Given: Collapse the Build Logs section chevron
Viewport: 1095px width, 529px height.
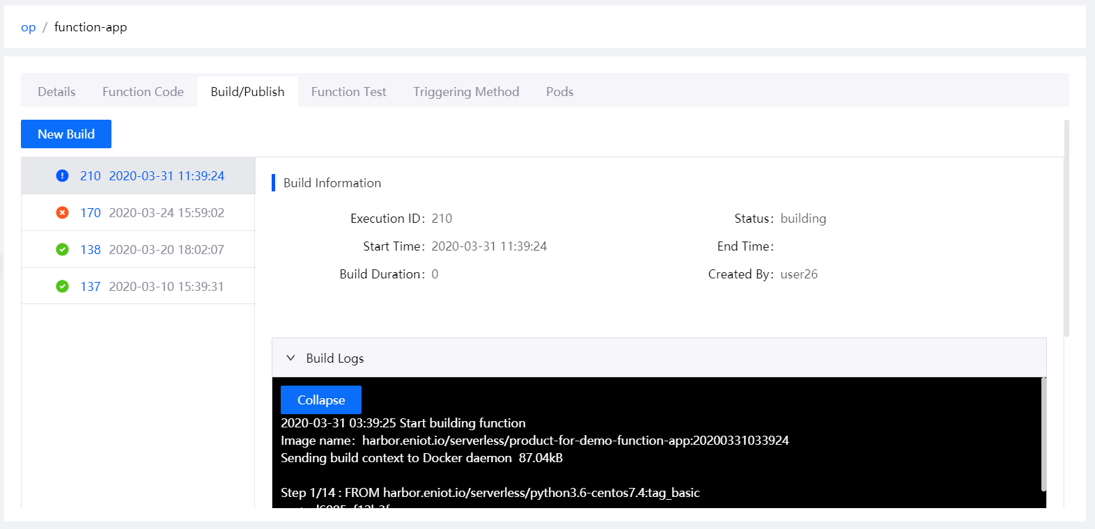Looking at the screenshot, I should tap(290, 358).
